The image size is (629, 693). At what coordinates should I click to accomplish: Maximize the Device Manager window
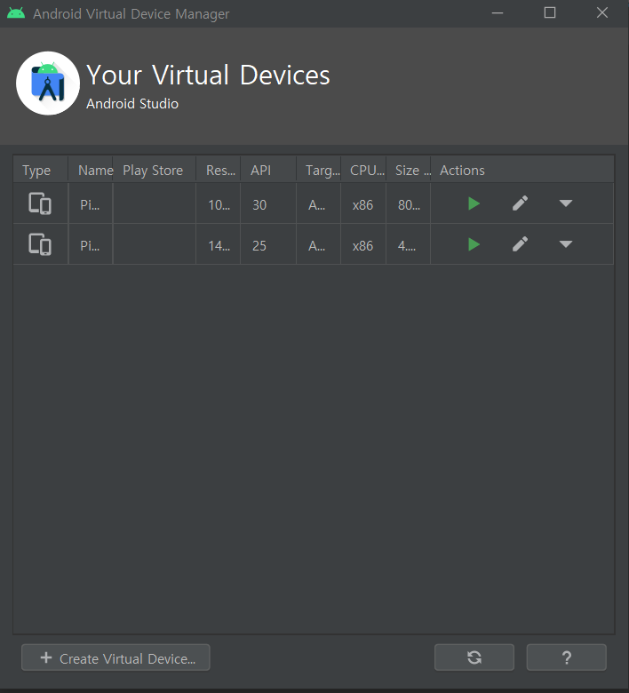click(550, 12)
